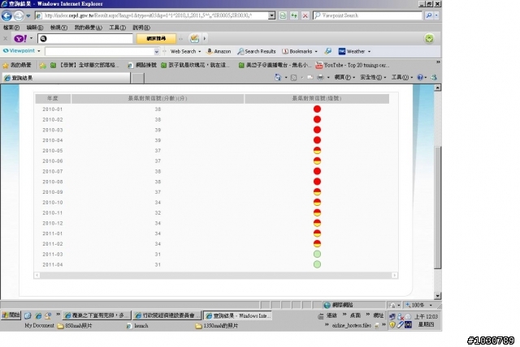Viewport: 520px width, 347px height.
Task: Close the Yahoo toolbar with its X
Action: click(6, 39)
